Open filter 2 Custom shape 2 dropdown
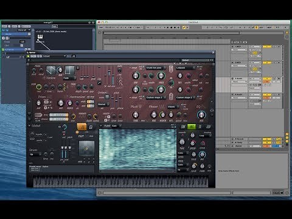The image size is (292, 219). [186, 97]
